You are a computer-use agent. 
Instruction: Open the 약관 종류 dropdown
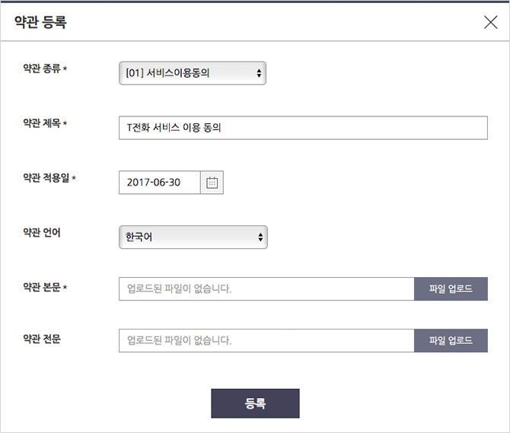point(193,73)
